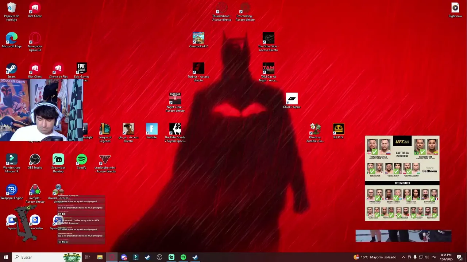This screenshot has width=467, height=262.
Task: Open Task View from the taskbar
Action: 88,257
